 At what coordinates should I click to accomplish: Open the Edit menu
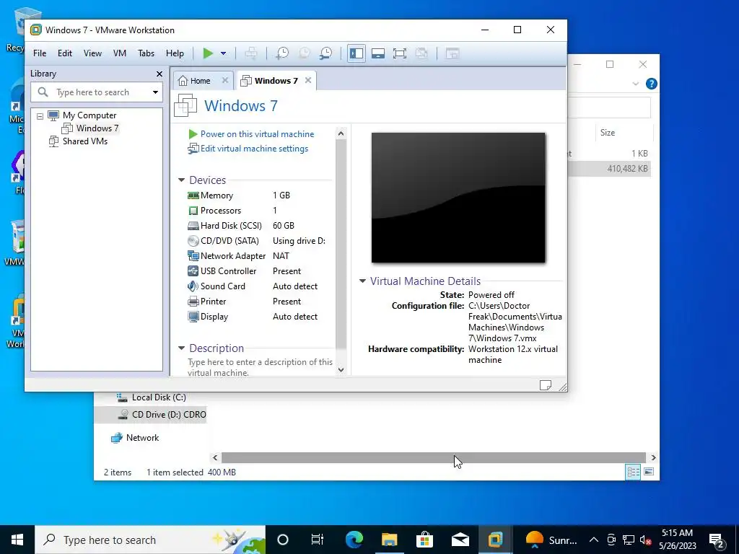[x=65, y=53]
